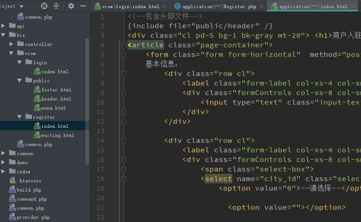Viewport: 361px width, 222px height.
Task: Click line number 13 in gutter
Action: pyautogui.click(x=100, y=131)
